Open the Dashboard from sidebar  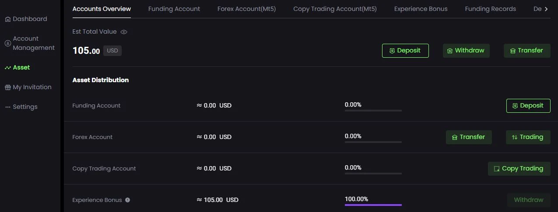coord(26,19)
